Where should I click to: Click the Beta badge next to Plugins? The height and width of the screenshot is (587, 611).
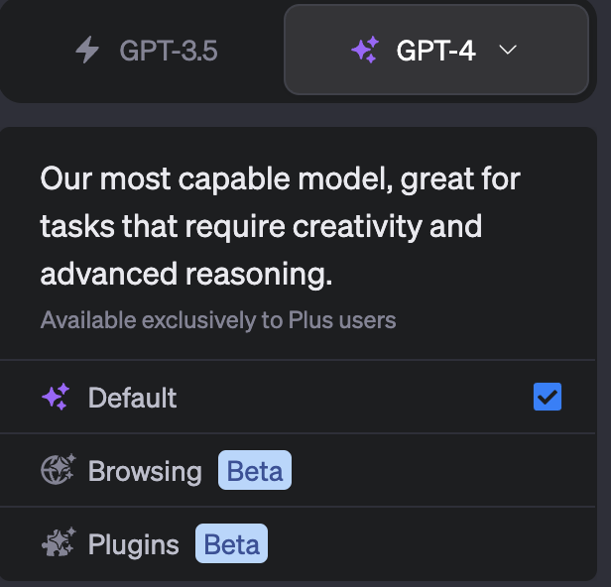232,544
